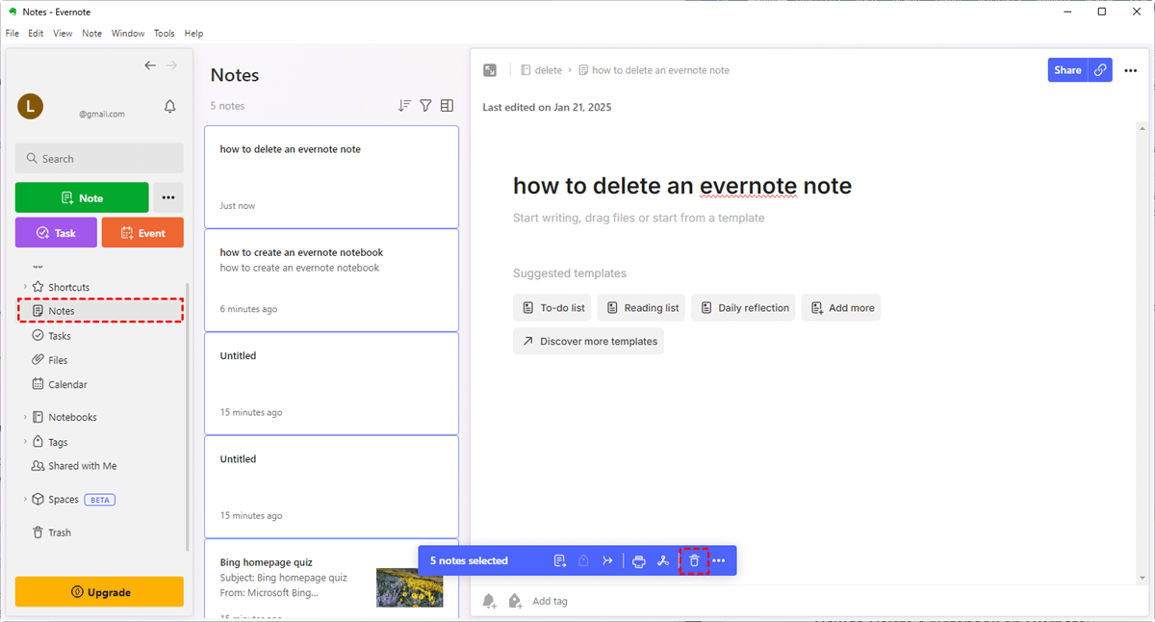Viewport: 1155px width, 622px height.
Task: Click the Search field
Action: coord(99,158)
